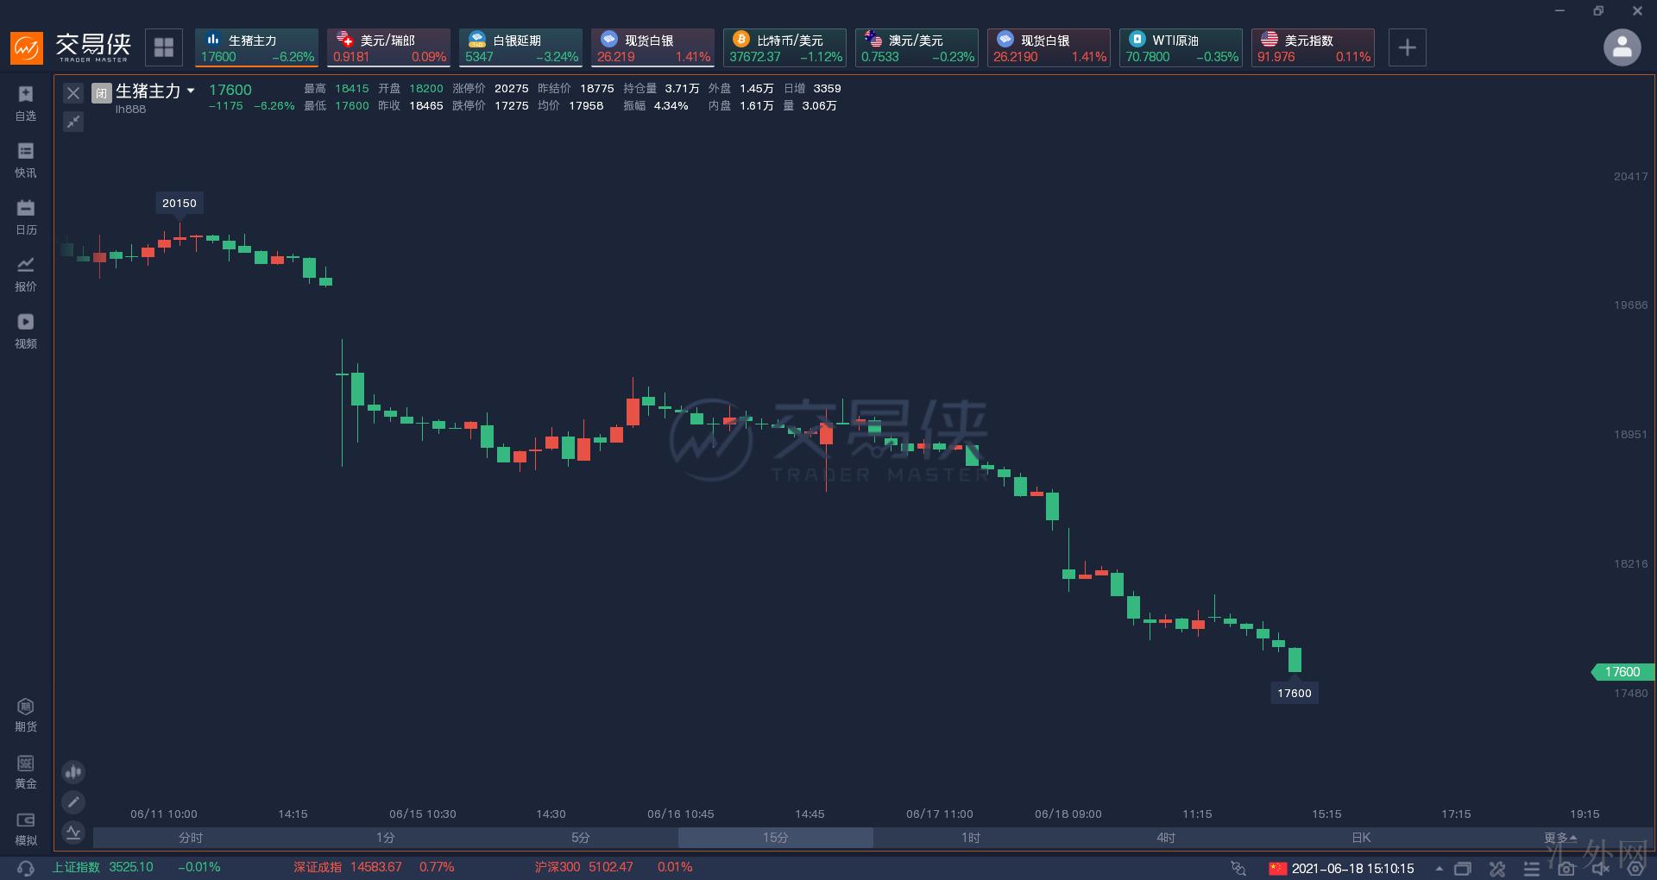Click the 17600 current price axis marker
Viewport: 1657px width, 880px height.
pos(1622,672)
